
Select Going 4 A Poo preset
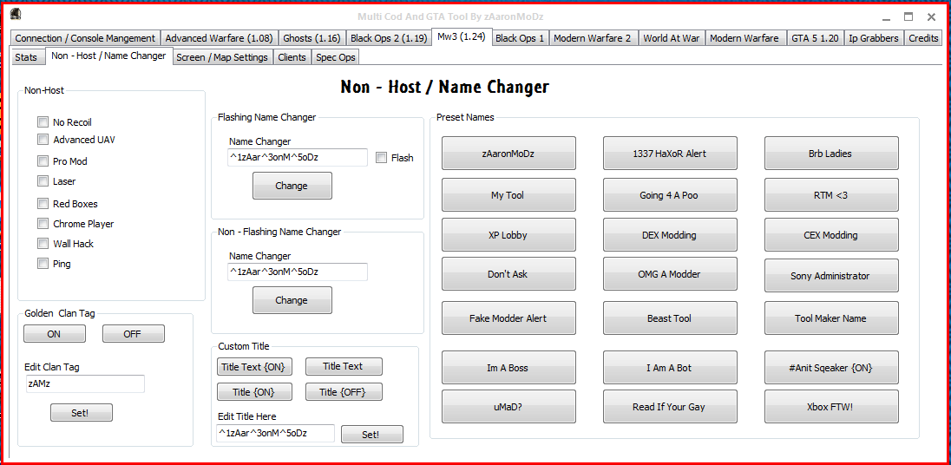tap(670, 195)
